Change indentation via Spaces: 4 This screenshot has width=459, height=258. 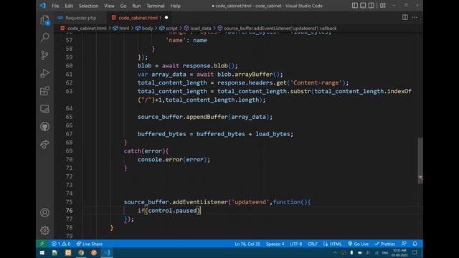275,244
